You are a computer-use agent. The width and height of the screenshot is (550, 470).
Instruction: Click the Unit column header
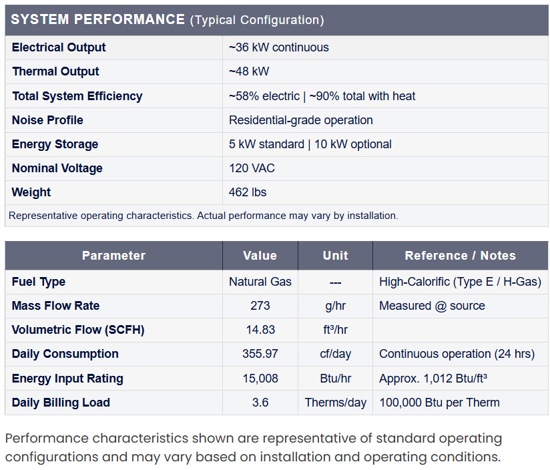click(x=335, y=256)
